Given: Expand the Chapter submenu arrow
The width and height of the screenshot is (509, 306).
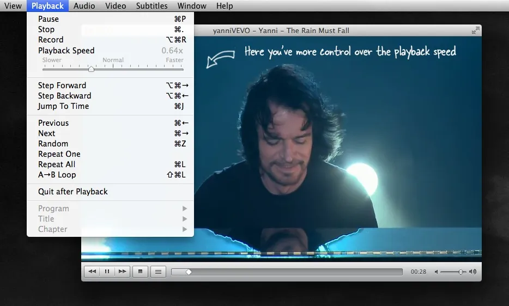Looking at the screenshot, I should point(185,229).
